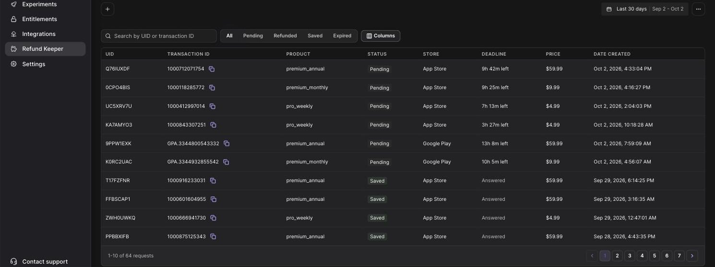Filter requests by Pending
This screenshot has width=715, height=267.
coord(253,36)
